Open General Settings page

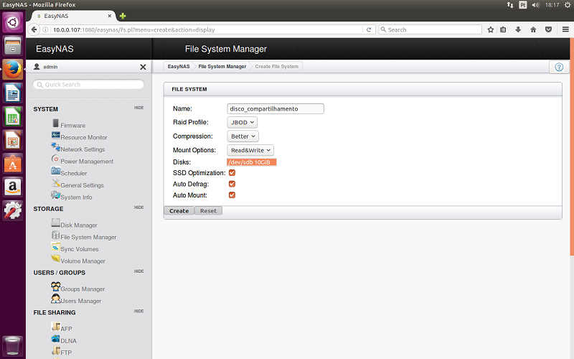(x=82, y=185)
